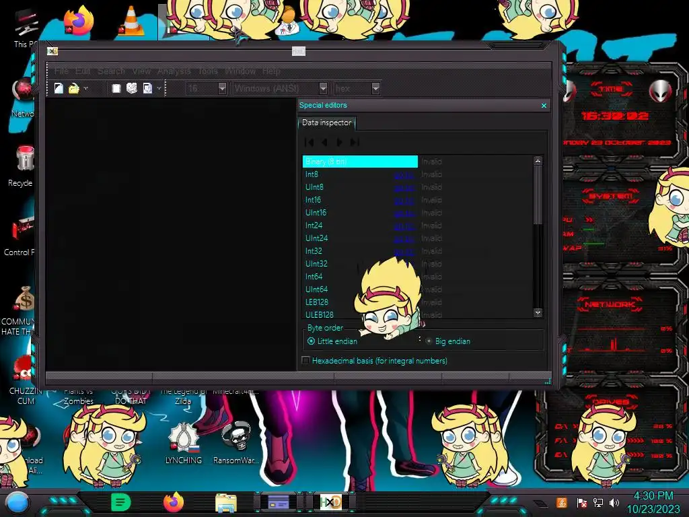This screenshot has width=689, height=517.
Task: Click the Action Center flag tray icon
Action: 582,503
